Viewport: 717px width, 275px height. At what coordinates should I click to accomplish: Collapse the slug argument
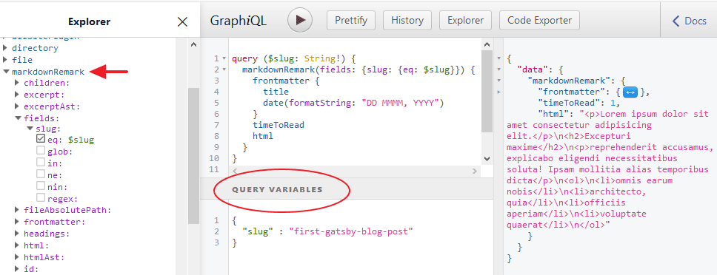pos(30,129)
